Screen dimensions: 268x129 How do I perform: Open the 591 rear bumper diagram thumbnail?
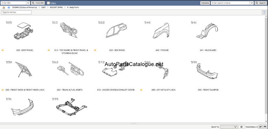pos(22,107)
